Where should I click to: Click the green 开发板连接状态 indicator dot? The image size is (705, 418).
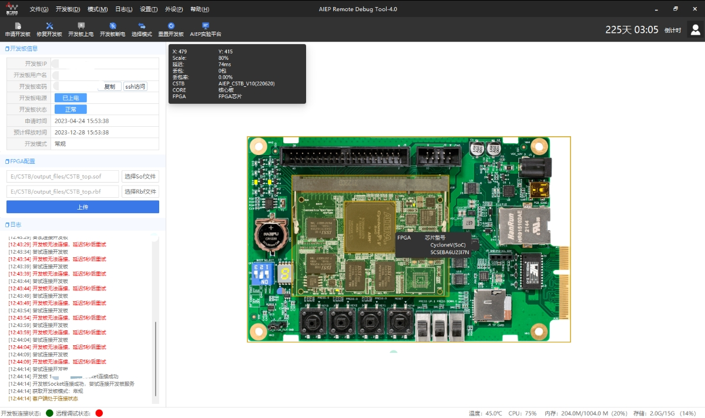49,413
